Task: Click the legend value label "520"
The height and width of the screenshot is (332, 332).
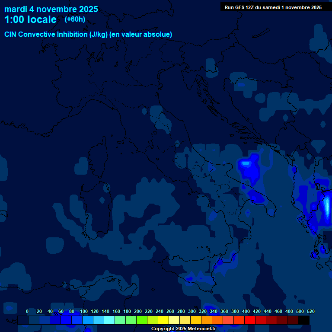Action: pos(310,311)
